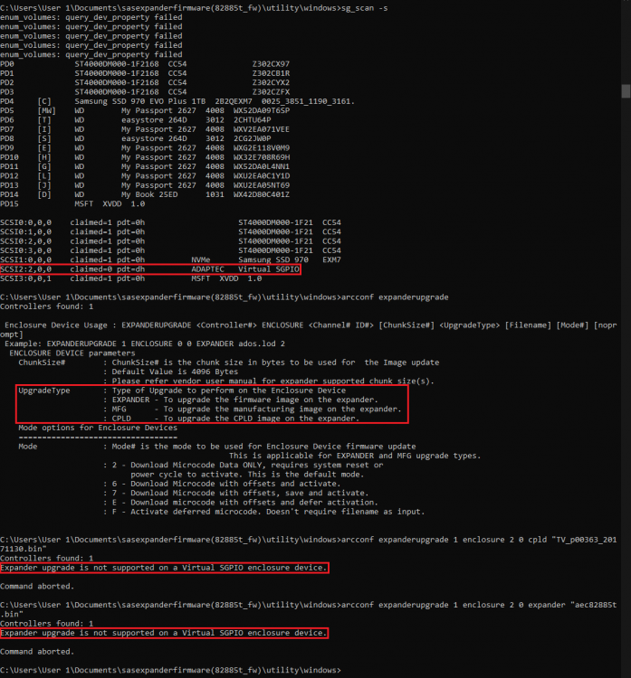This screenshot has height=678, width=631.
Task: Click 'ADAPTEC' in the SCSI2:2,0,0 row
Action: tap(208, 269)
